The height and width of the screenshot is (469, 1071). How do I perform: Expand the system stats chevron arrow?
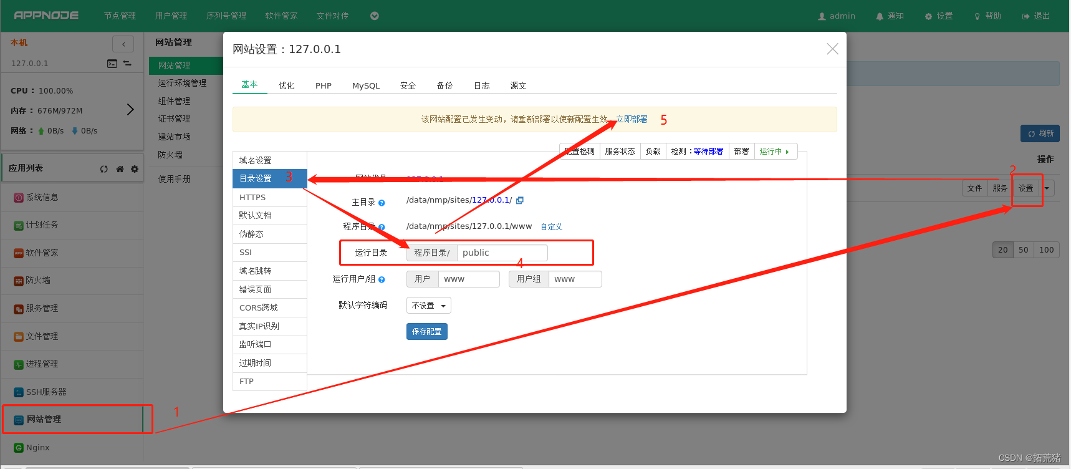[130, 110]
